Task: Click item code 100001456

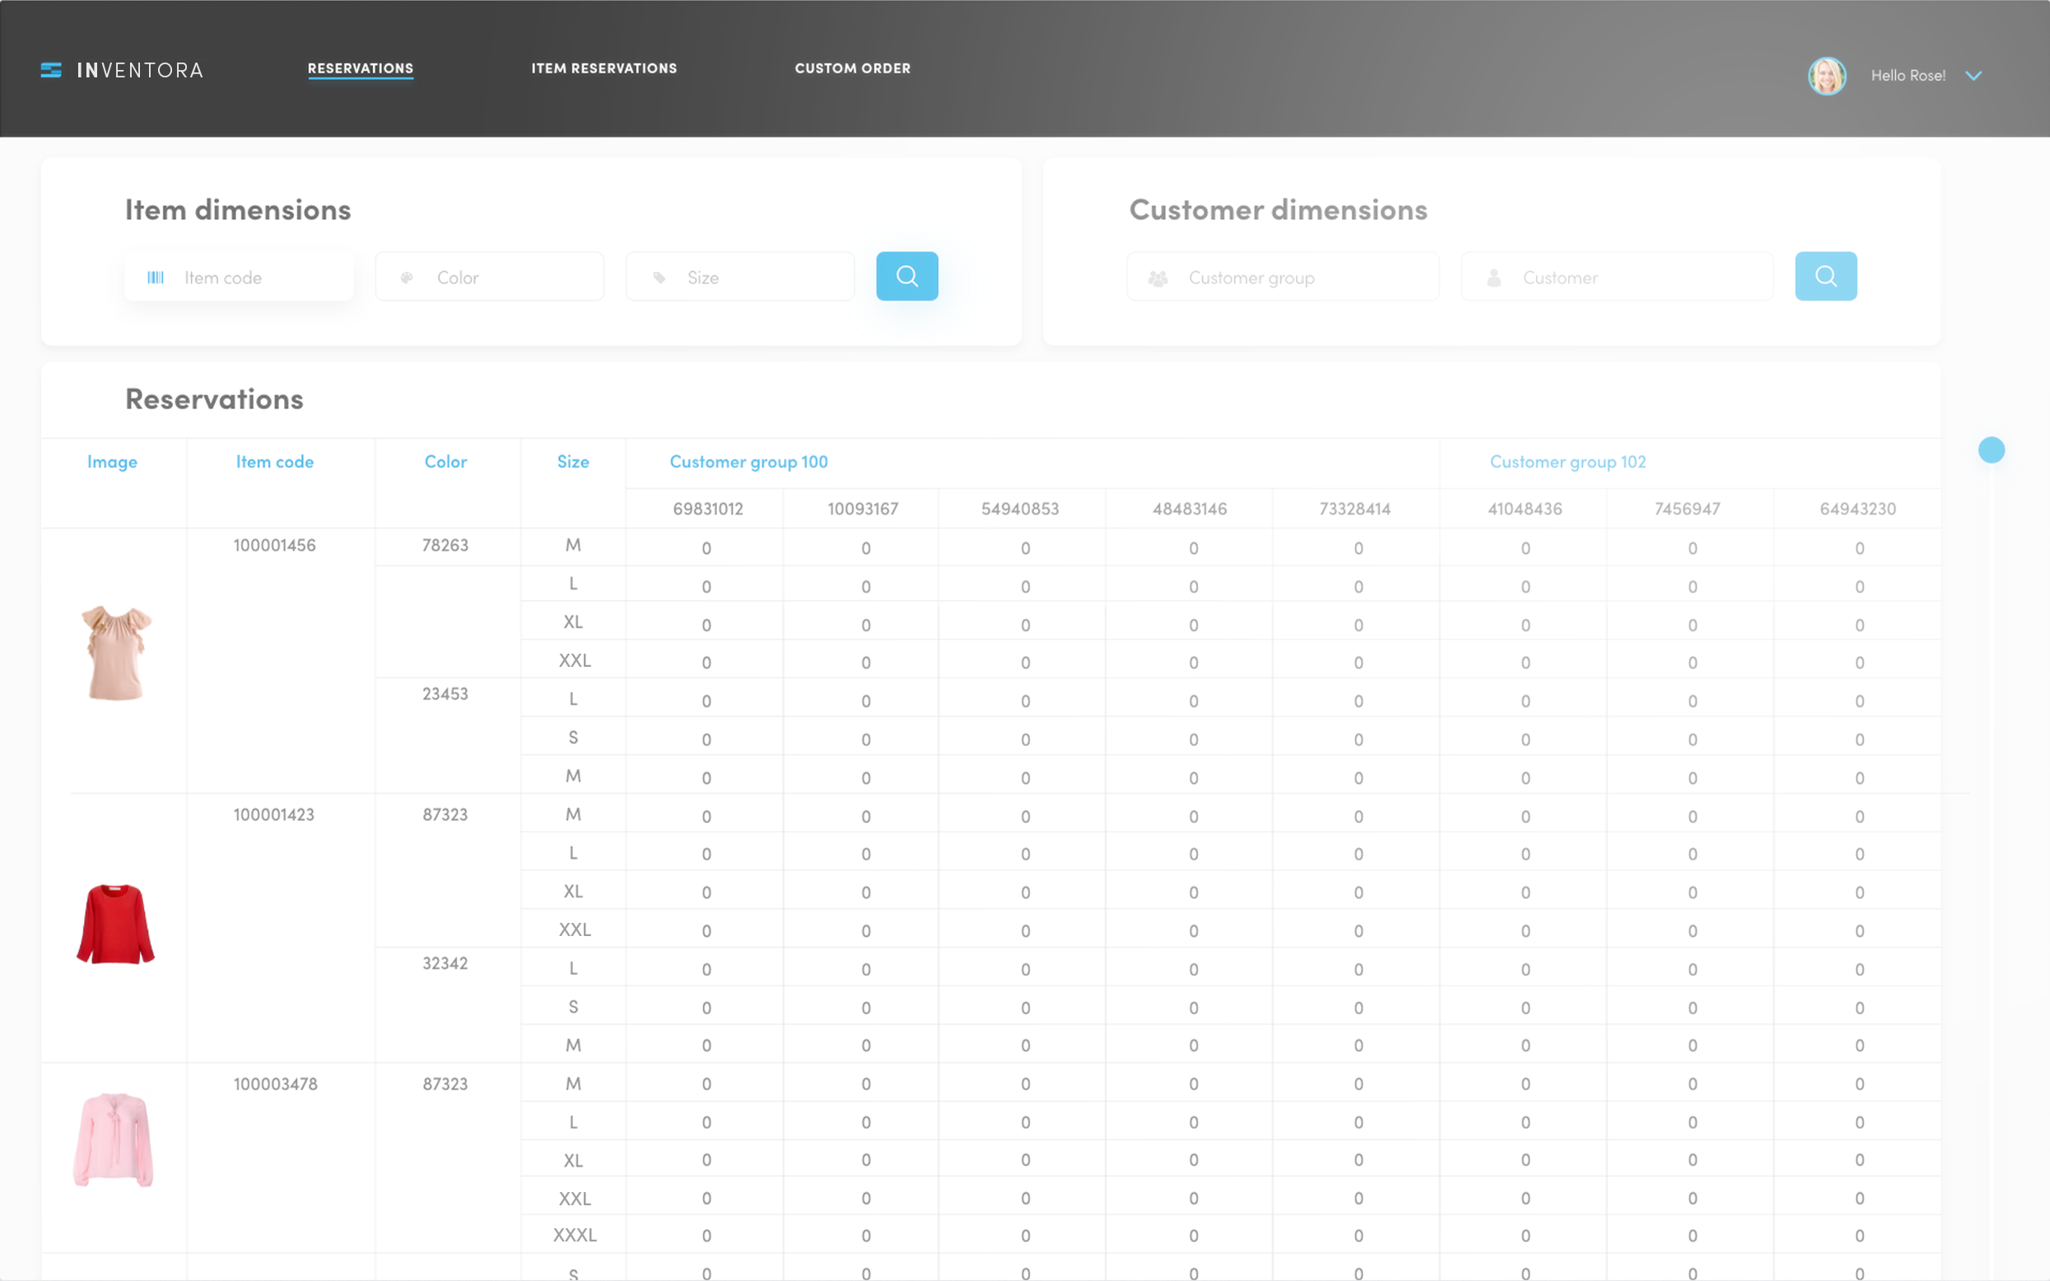Action: [x=274, y=546]
